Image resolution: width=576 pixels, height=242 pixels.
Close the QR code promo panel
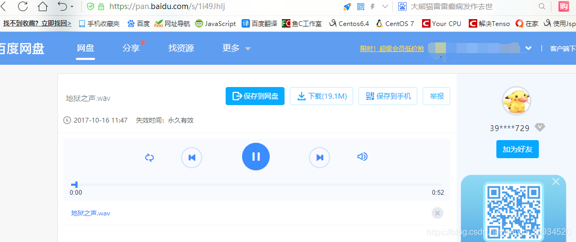pyautogui.click(x=556, y=181)
